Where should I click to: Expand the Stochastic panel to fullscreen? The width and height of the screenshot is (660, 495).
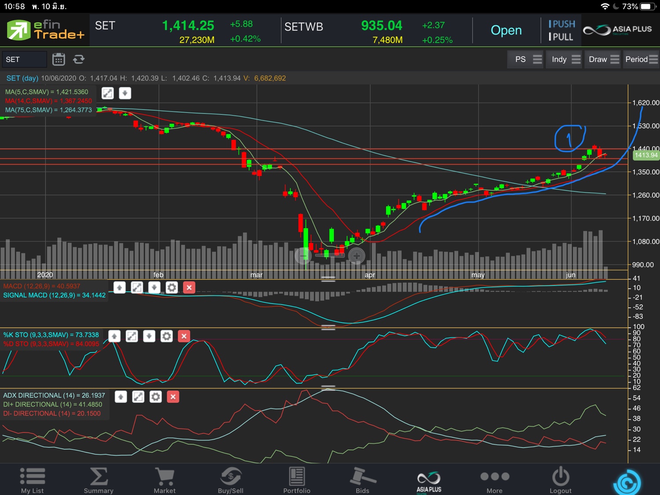tap(132, 337)
